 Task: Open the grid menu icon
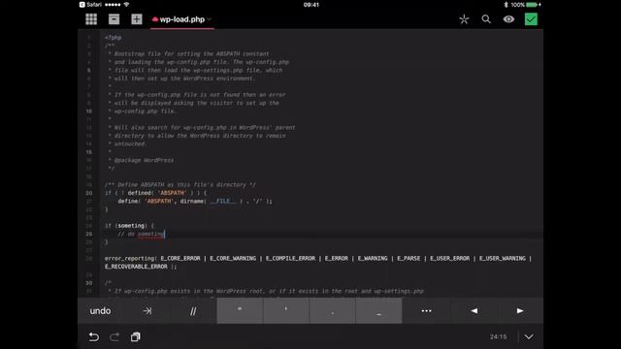[91, 19]
